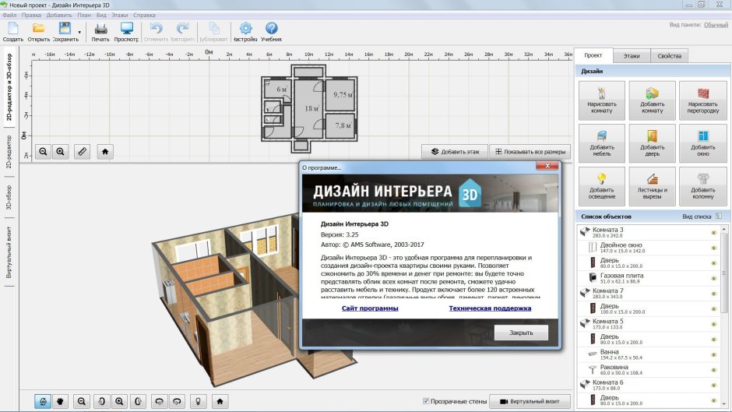The height and width of the screenshot is (412, 732).
Task: Toggle Вид списка list view icon
Action: (719, 217)
